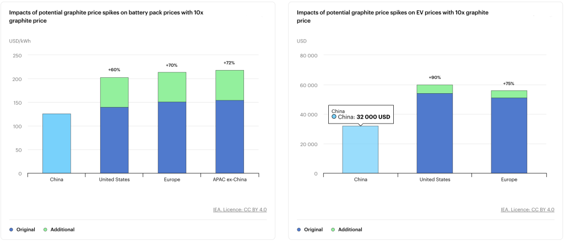Click Europe blue Original segment in battery pack chart
Screen dimensions: 564x241
tap(172, 137)
